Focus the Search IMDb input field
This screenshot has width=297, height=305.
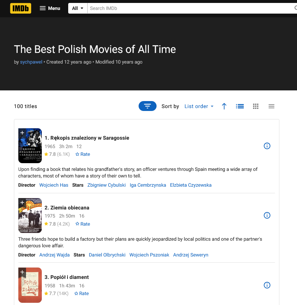(x=190, y=8)
